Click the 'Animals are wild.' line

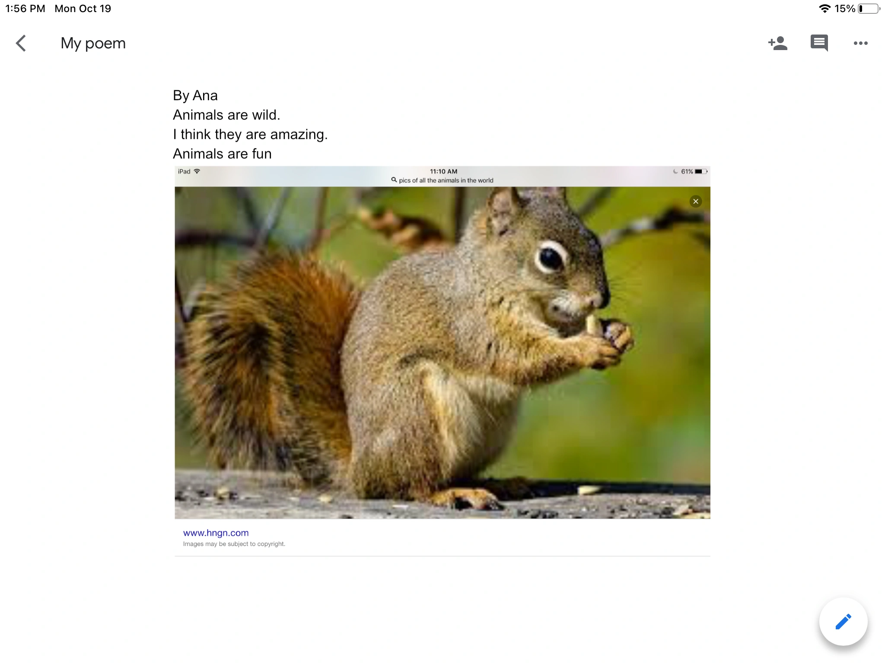(x=226, y=115)
